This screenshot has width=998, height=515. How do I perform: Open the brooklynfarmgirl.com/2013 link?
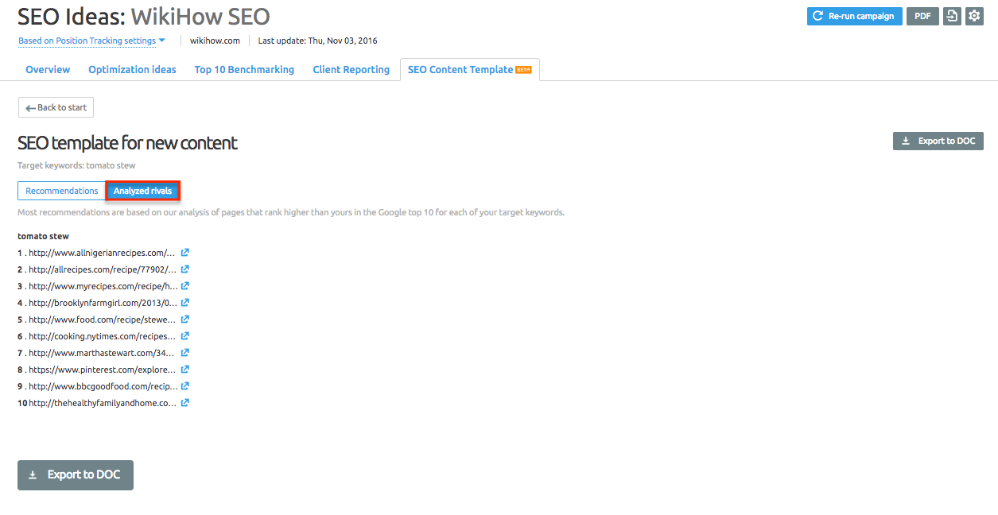[x=102, y=303]
